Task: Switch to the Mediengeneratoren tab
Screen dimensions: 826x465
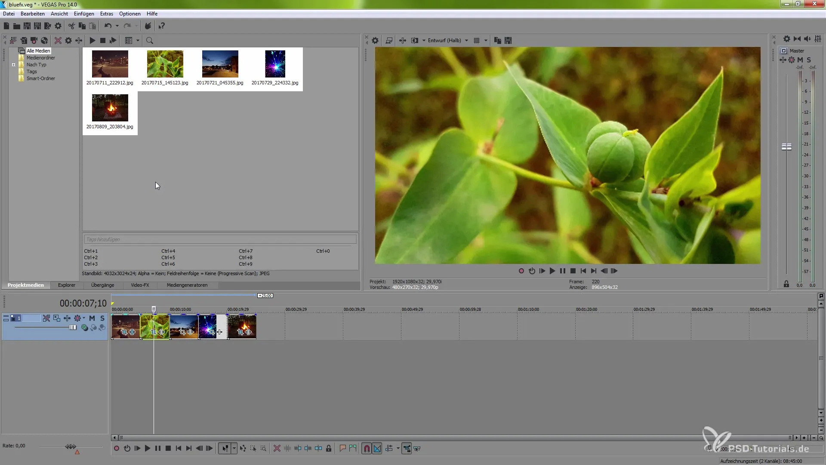Action: (x=187, y=285)
